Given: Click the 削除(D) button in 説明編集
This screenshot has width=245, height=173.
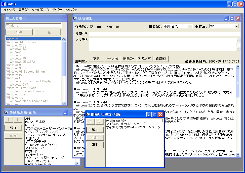Looking at the screenshot, I should tap(129, 59).
